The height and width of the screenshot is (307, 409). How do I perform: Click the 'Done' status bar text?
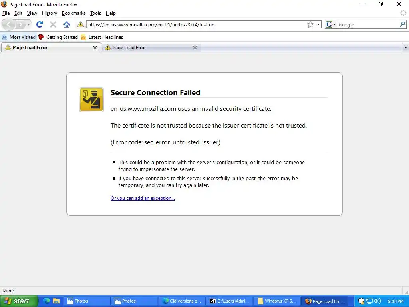(8, 291)
